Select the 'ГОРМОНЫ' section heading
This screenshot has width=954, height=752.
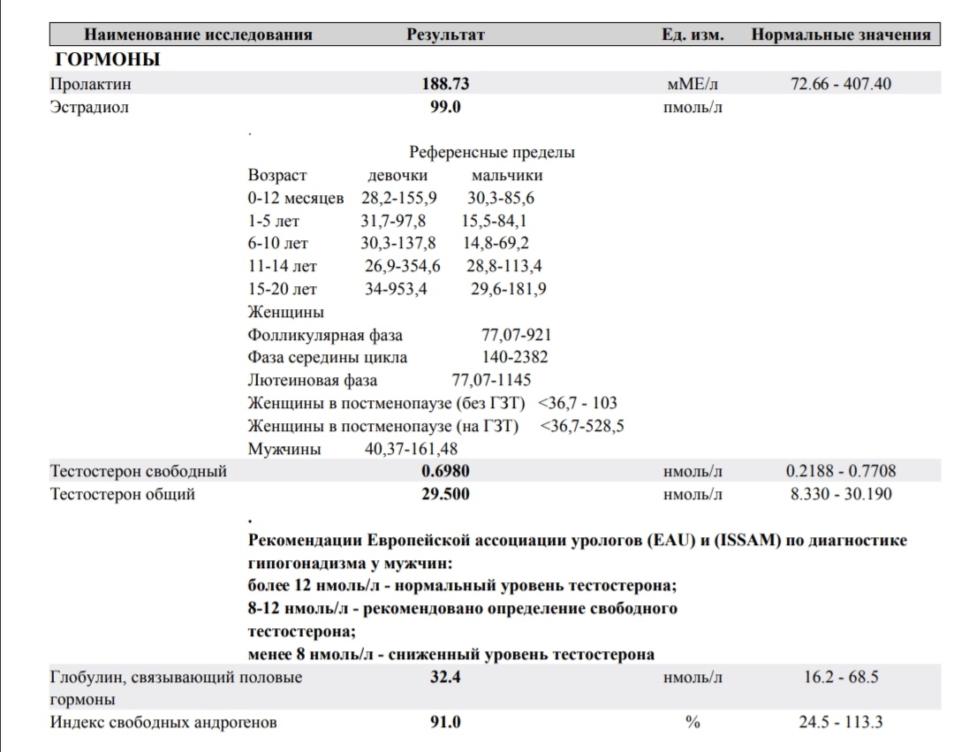click(108, 60)
